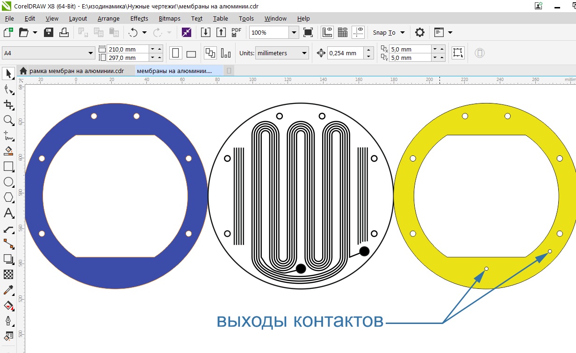Open the zoom level dropdown
The image size is (576, 353).
(294, 32)
